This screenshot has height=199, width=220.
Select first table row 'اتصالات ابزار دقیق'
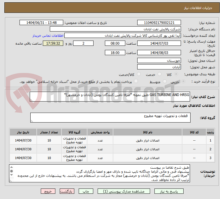tap(148, 140)
